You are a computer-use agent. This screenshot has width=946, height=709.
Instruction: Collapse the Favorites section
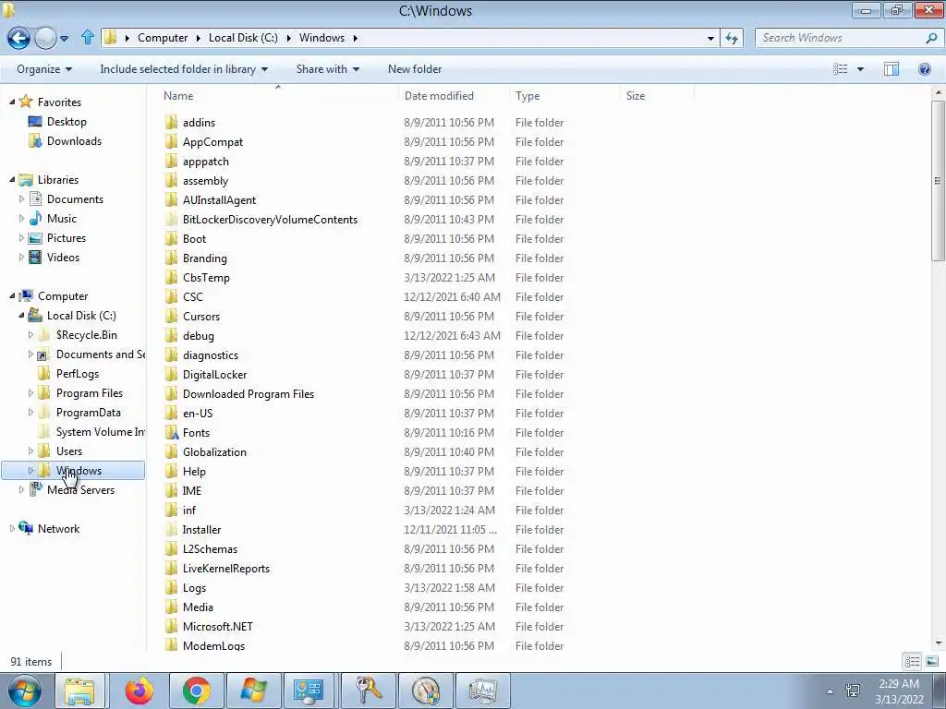tap(12, 102)
